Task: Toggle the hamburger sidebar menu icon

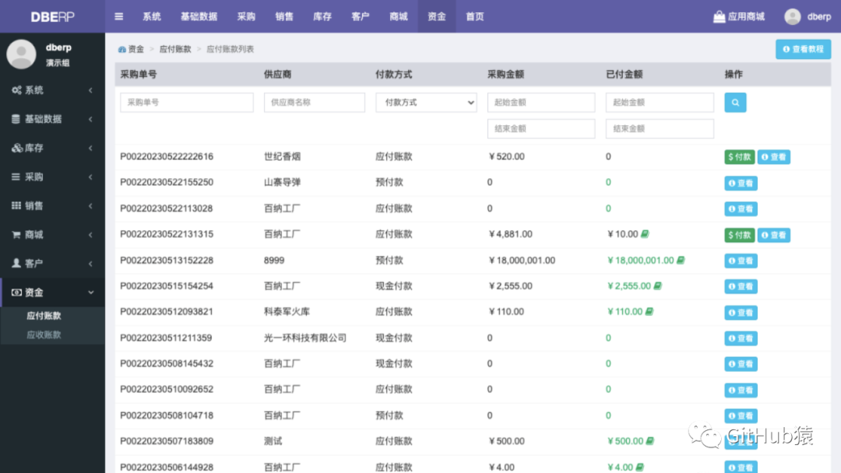Action: (x=119, y=16)
